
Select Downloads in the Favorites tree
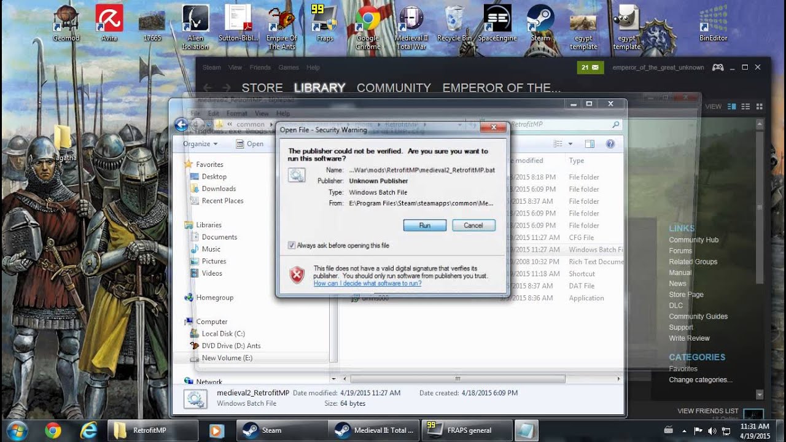[219, 188]
